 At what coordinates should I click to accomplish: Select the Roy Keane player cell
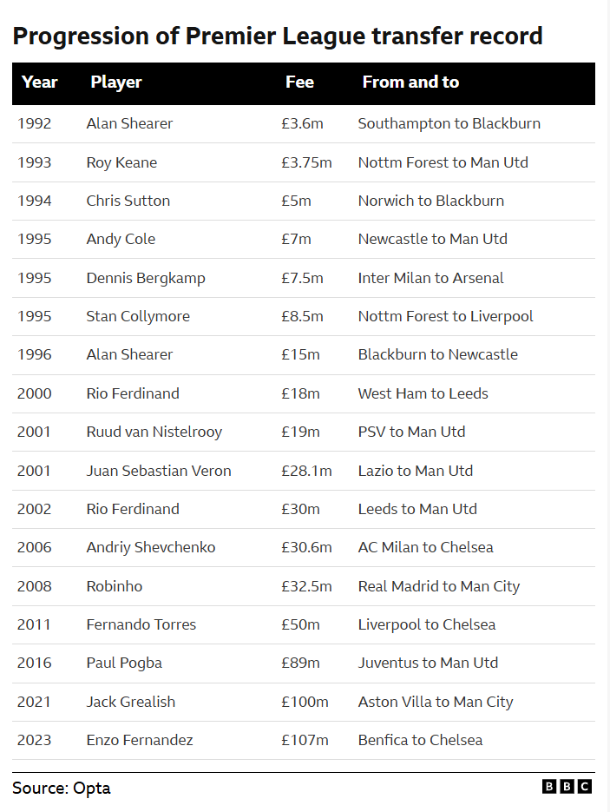[x=121, y=162]
